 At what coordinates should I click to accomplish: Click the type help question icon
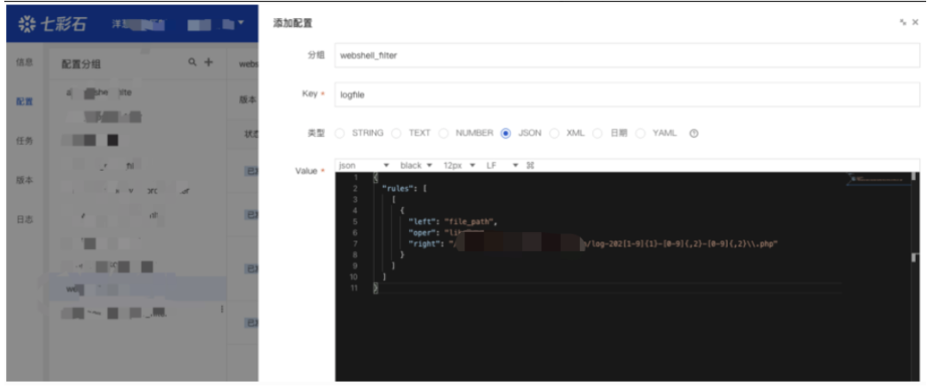pos(694,134)
